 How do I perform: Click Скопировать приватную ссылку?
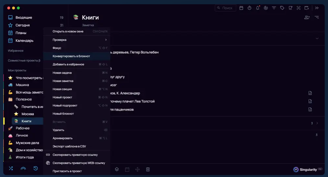[x=75, y=155]
